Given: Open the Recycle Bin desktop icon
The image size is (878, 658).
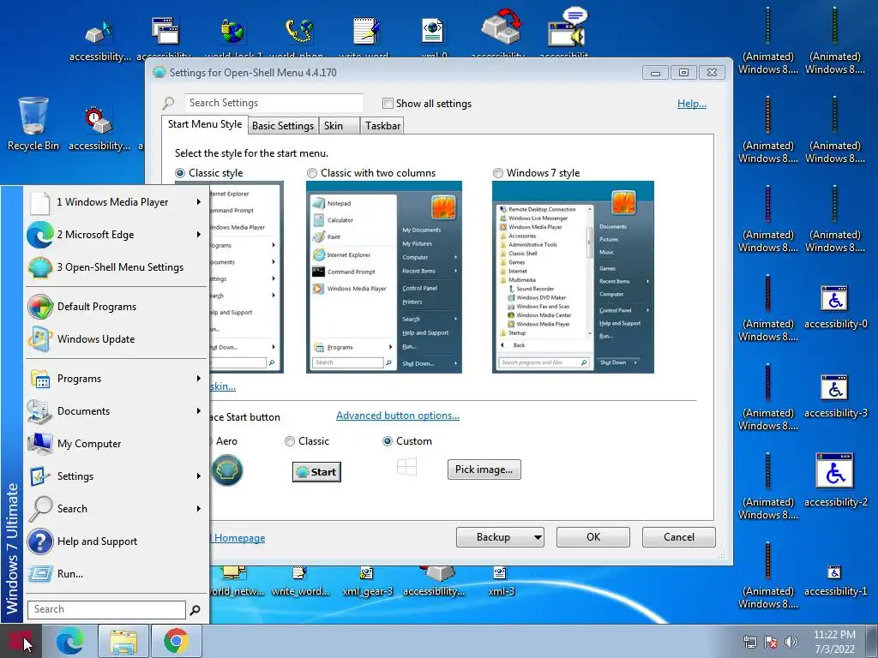Looking at the screenshot, I should click(x=33, y=124).
